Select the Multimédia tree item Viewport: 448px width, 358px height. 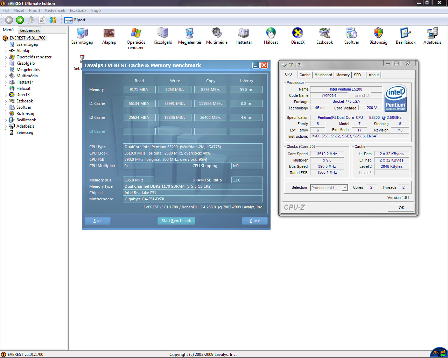click(x=27, y=76)
